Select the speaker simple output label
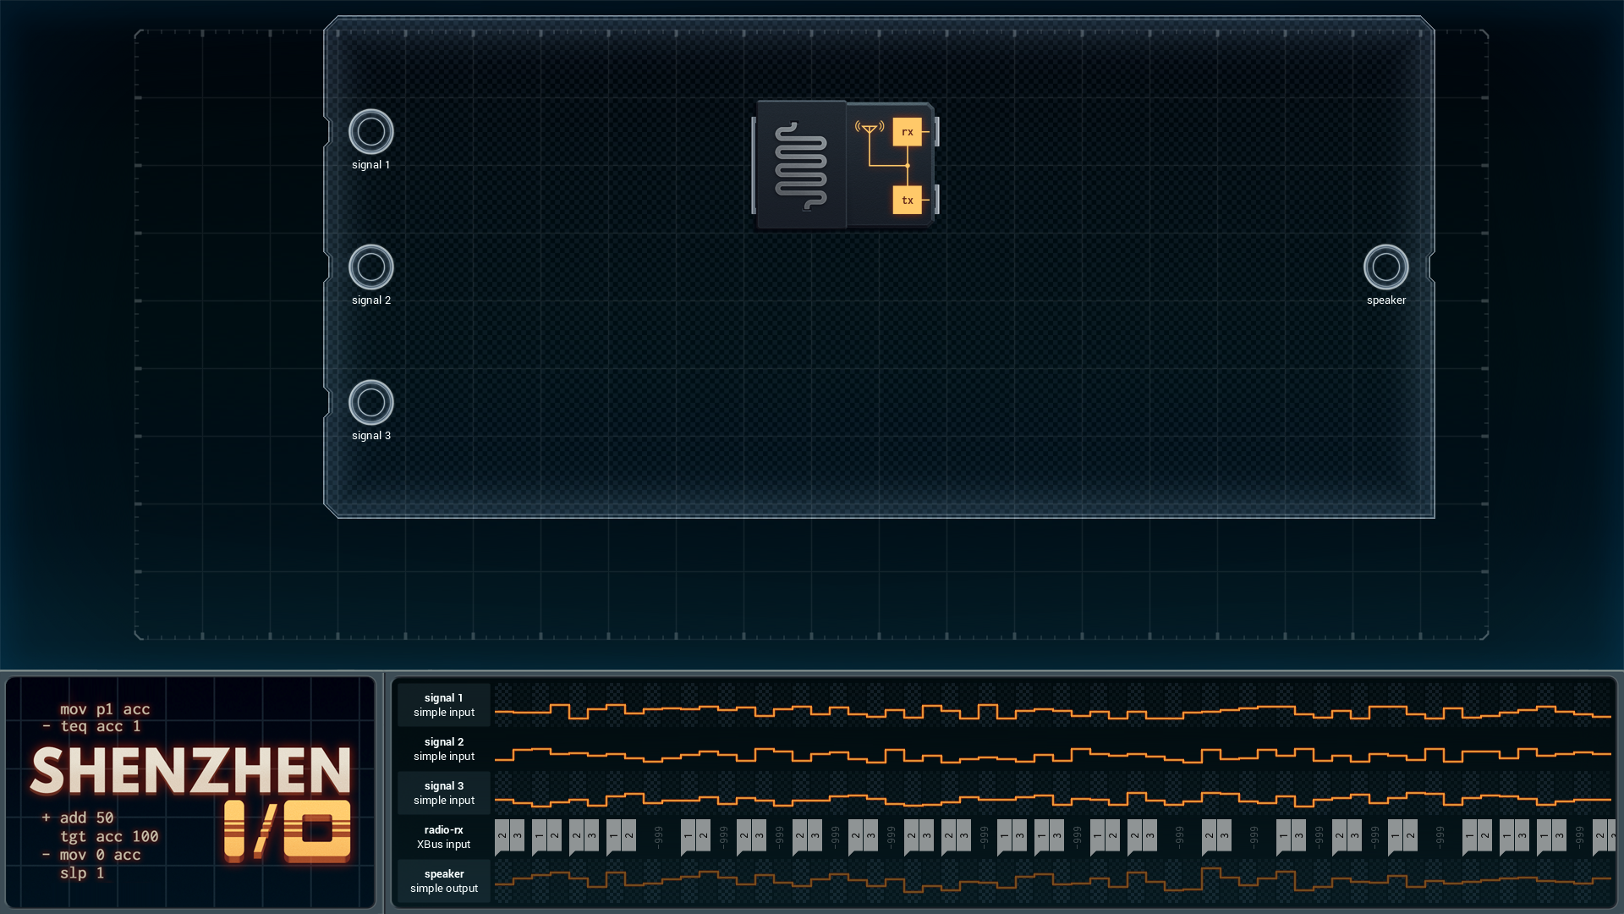Screen dimensions: 1624x914 [x=444, y=881]
